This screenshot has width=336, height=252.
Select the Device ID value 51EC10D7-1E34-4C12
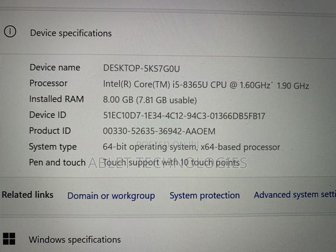184,116
